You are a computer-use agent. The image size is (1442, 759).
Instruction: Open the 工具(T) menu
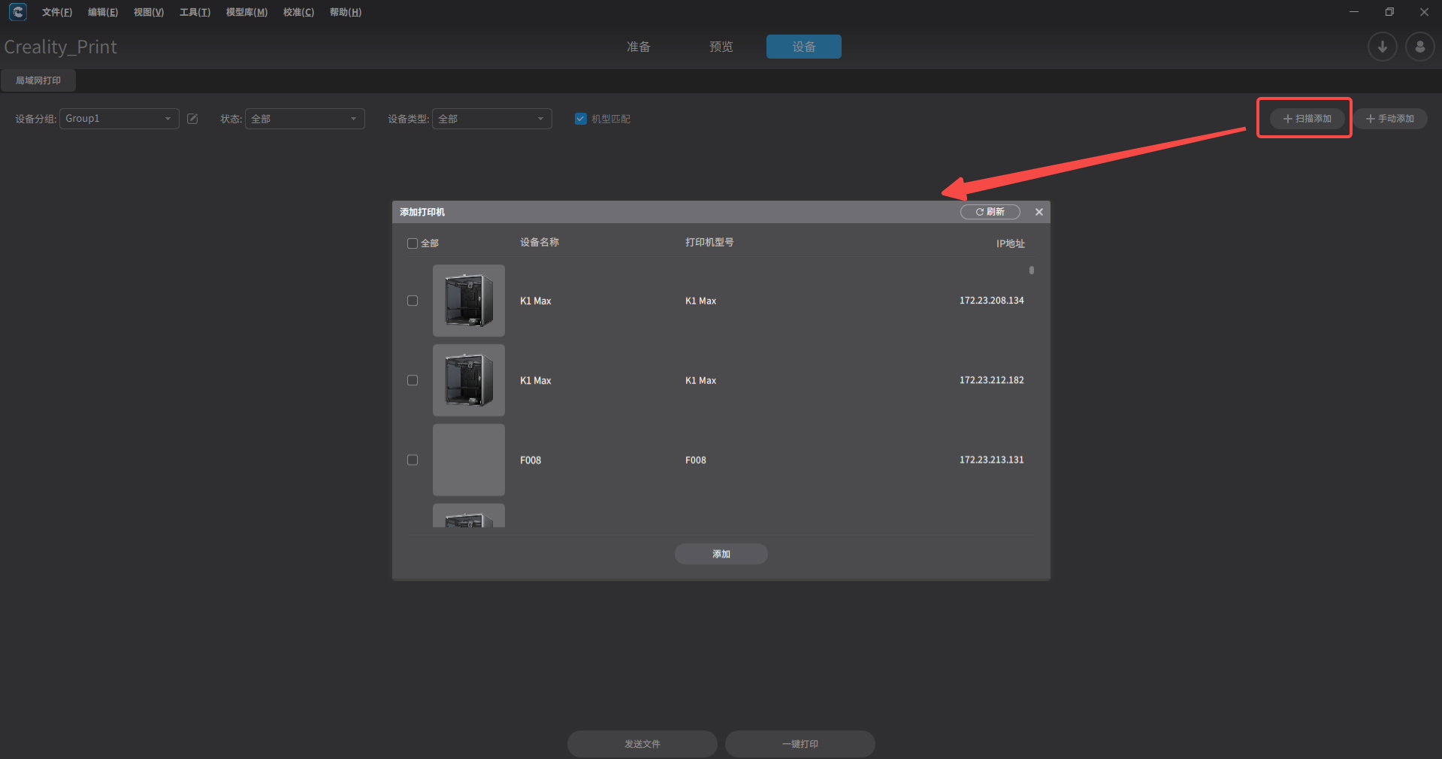click(x=195, y=12)
